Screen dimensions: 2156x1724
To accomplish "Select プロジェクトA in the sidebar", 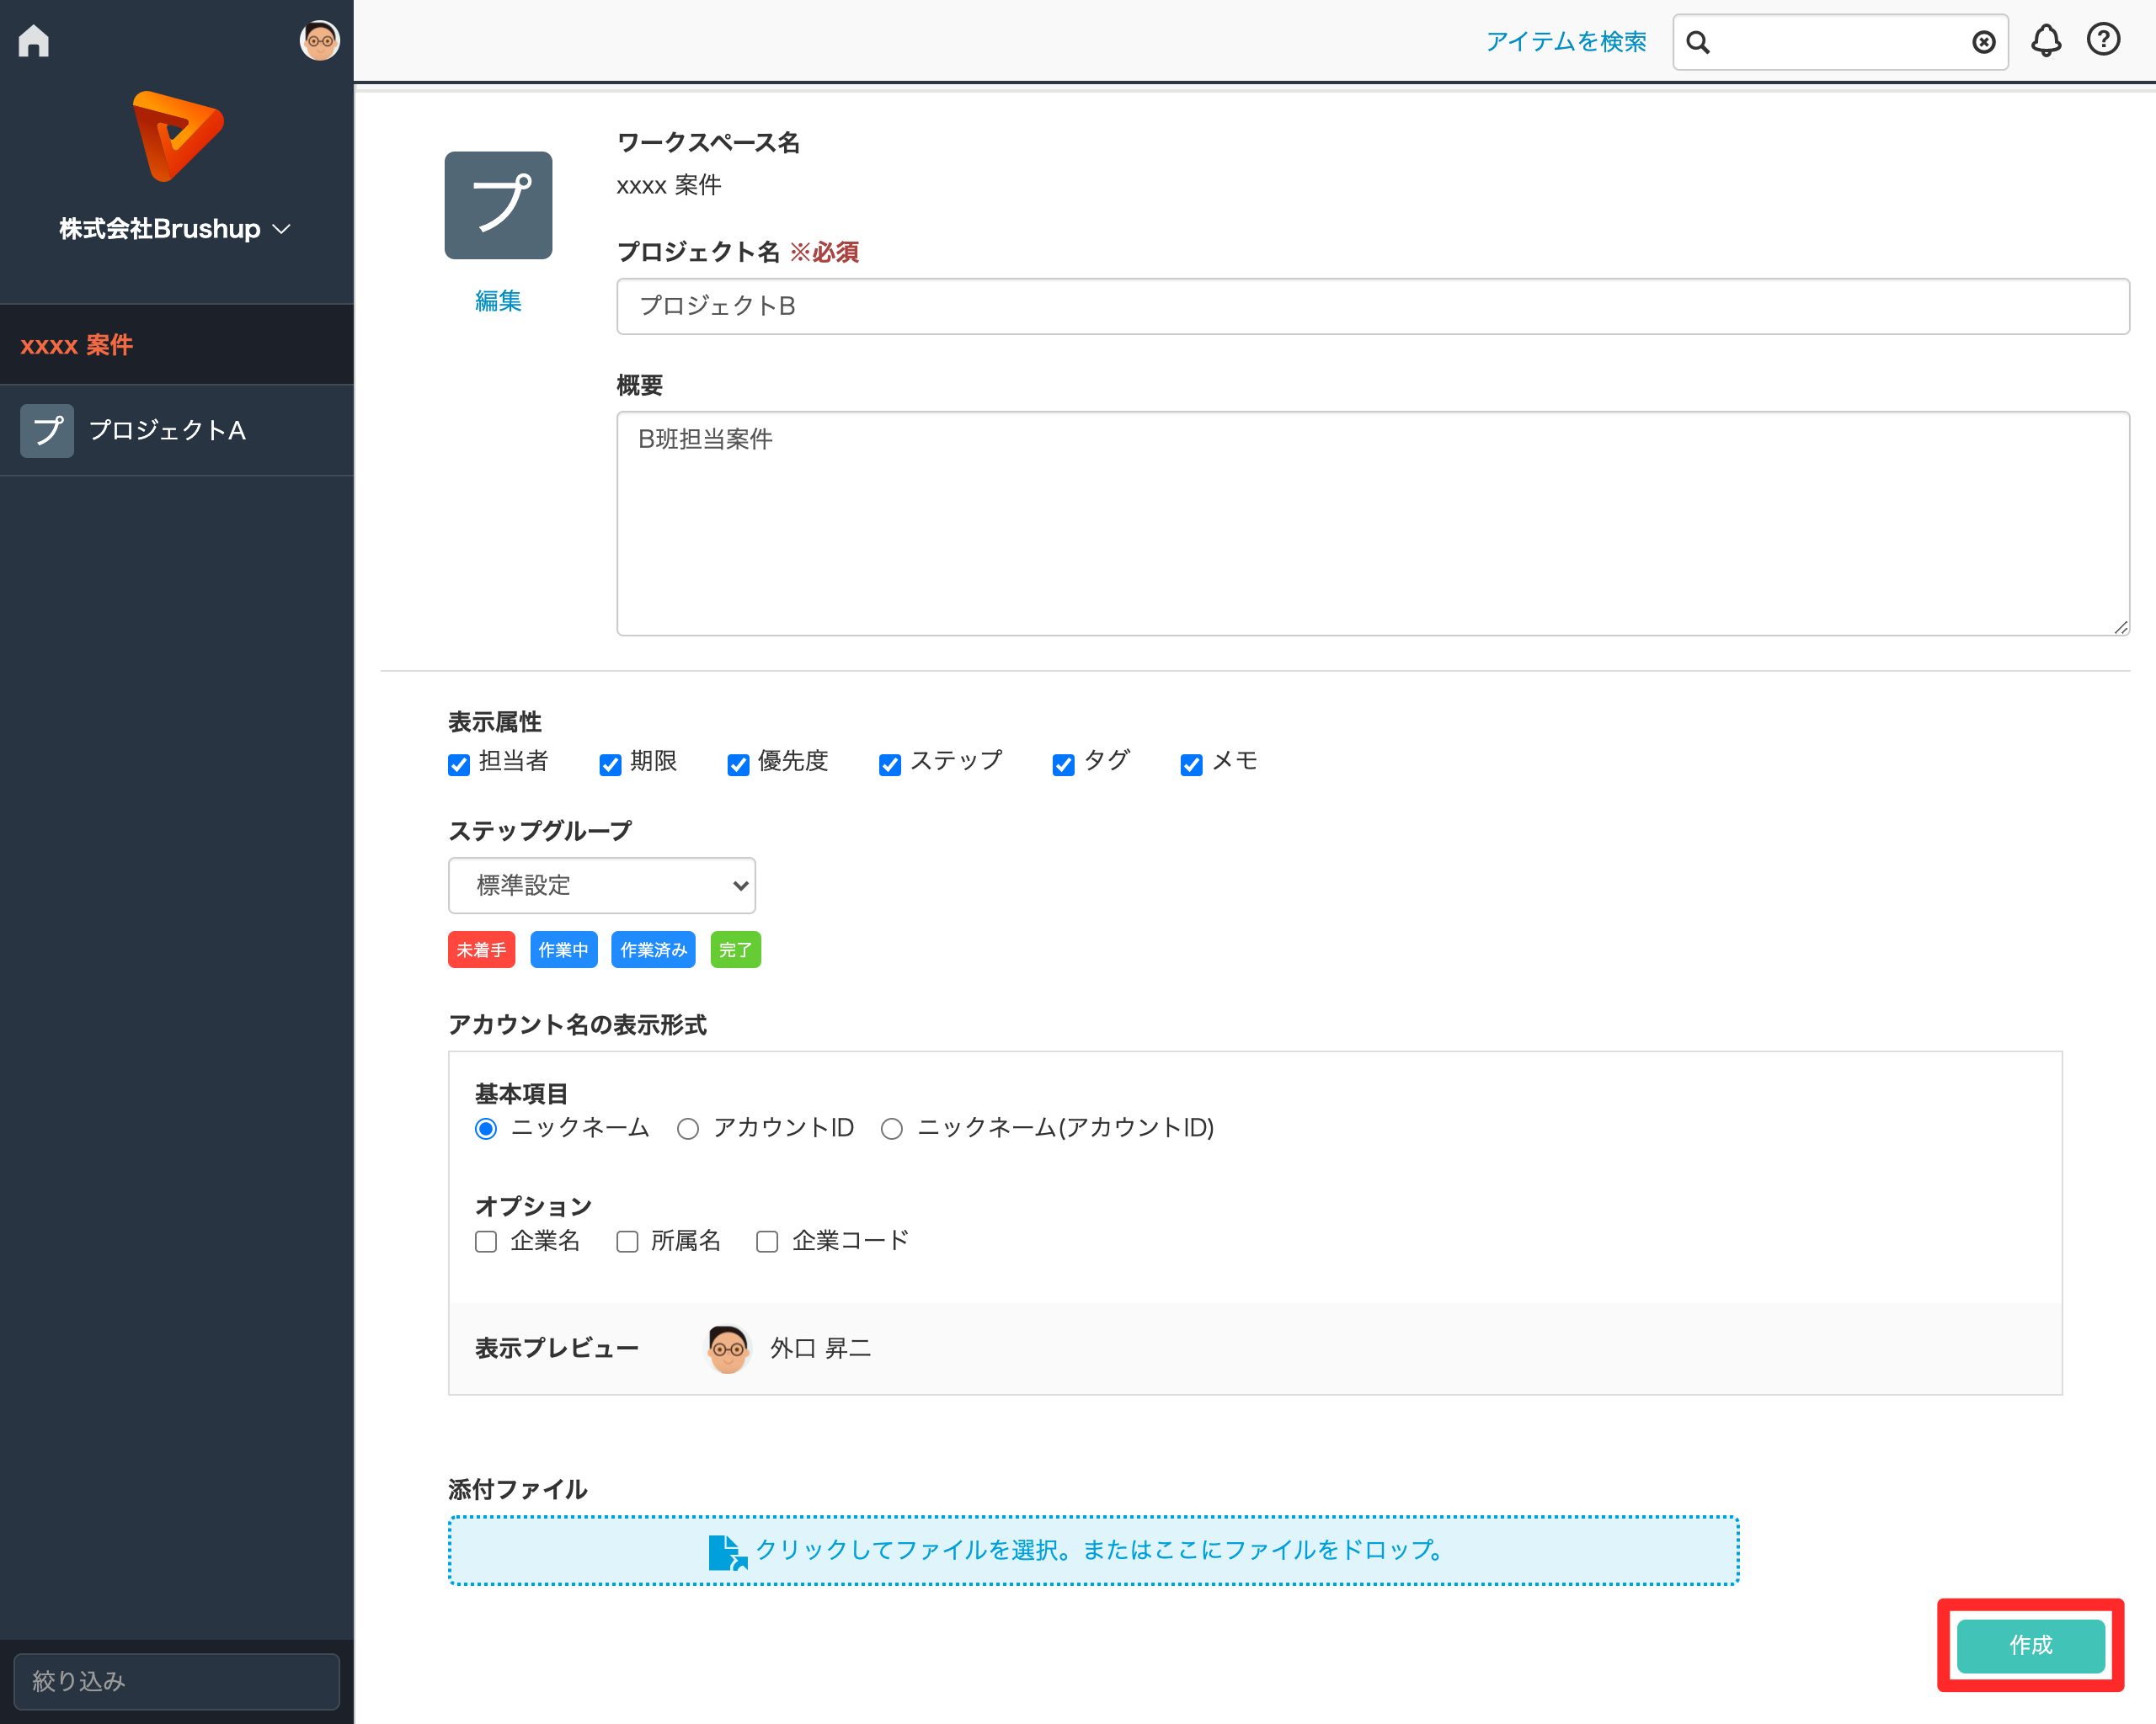I will (166, 431).
